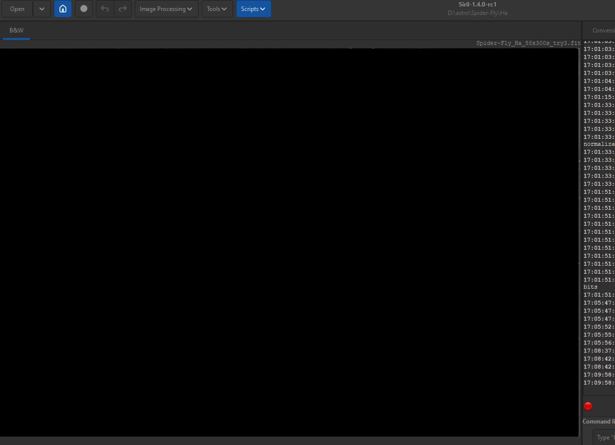Undo the last operation with the arrow icon
Screen dimensions: 615x445
105,9
